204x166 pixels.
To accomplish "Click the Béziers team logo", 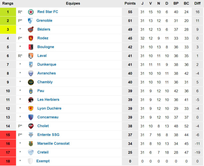I will pos(31,30).
